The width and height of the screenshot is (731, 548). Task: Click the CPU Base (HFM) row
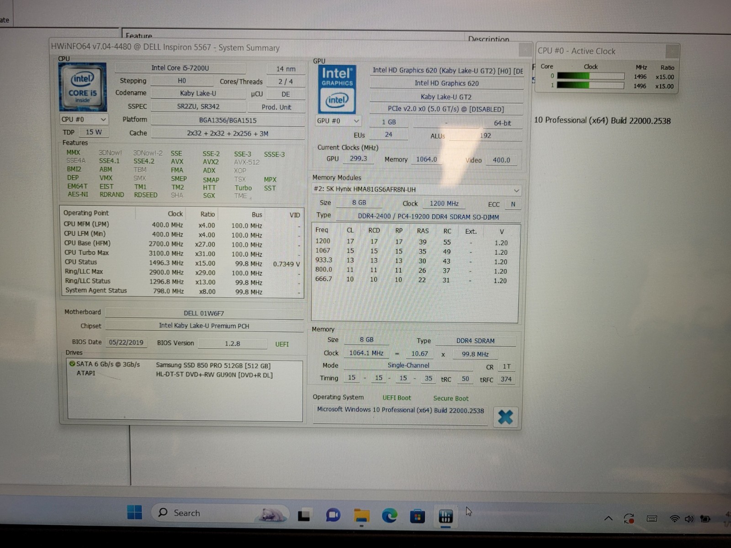pyautogui.click(x=182, y=244)
